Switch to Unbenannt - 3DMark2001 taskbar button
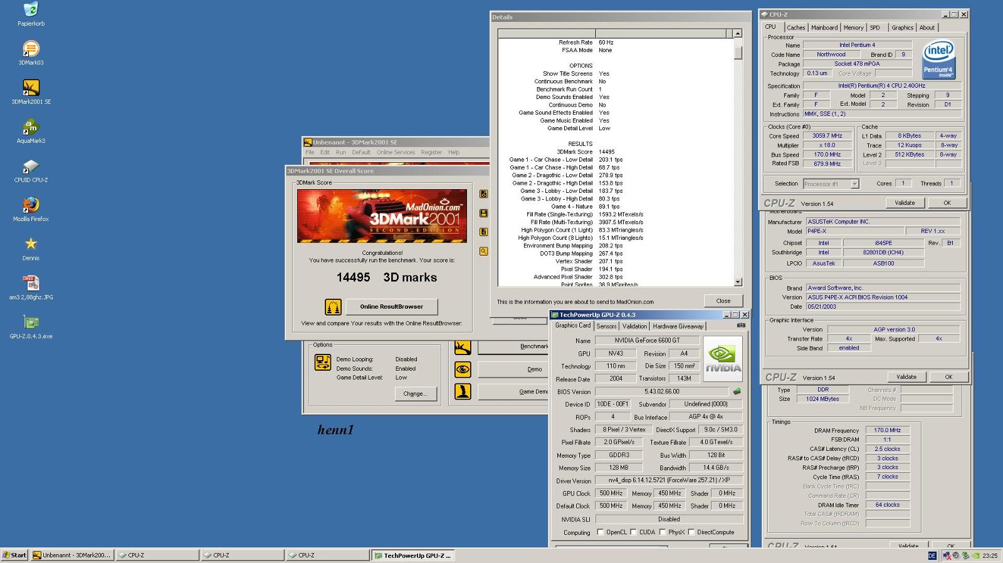This screenshot has height=563, width=1003. [x=72, y=555]
